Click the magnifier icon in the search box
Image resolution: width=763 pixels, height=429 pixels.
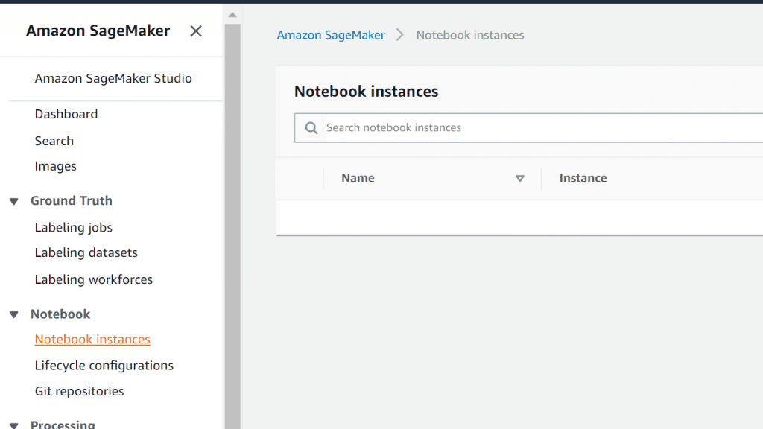pos(311,128)
